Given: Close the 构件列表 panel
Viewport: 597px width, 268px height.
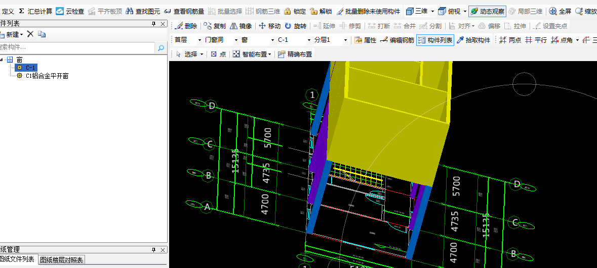Looking at the screenshot, I should tap(163, 24).
